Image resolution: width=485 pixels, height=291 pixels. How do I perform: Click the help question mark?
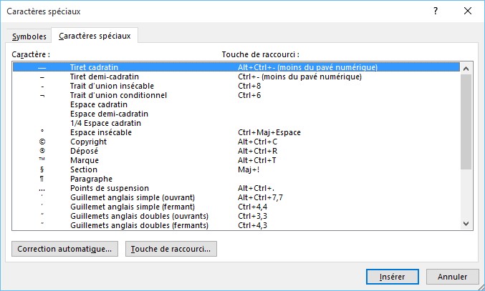tap(436, 11)
